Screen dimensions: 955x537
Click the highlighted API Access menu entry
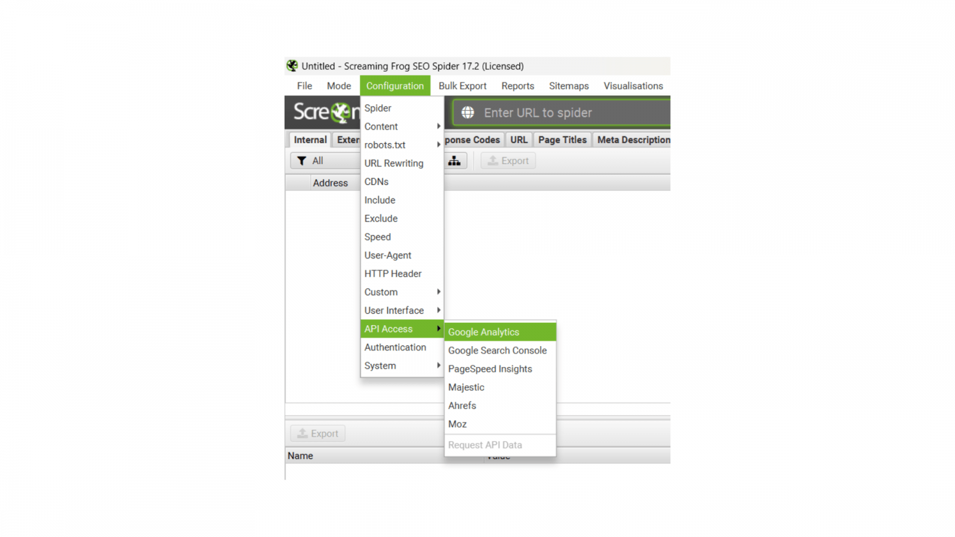pos(402,329)
